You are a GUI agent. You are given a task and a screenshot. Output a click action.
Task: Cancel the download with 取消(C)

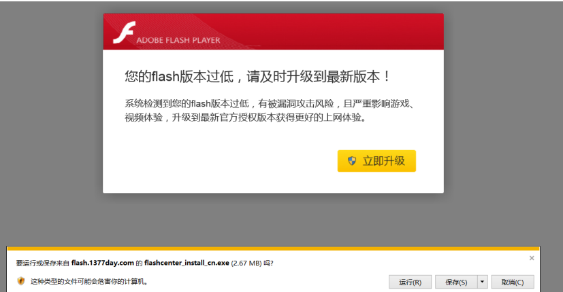tap(513, 282)
